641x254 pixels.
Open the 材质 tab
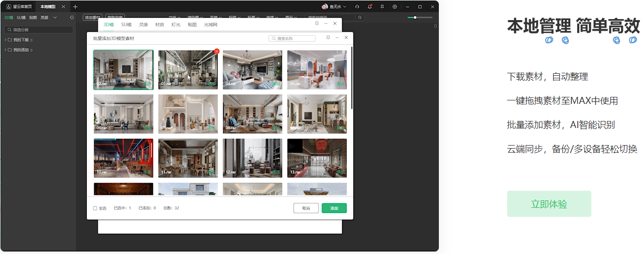point(159,24)
